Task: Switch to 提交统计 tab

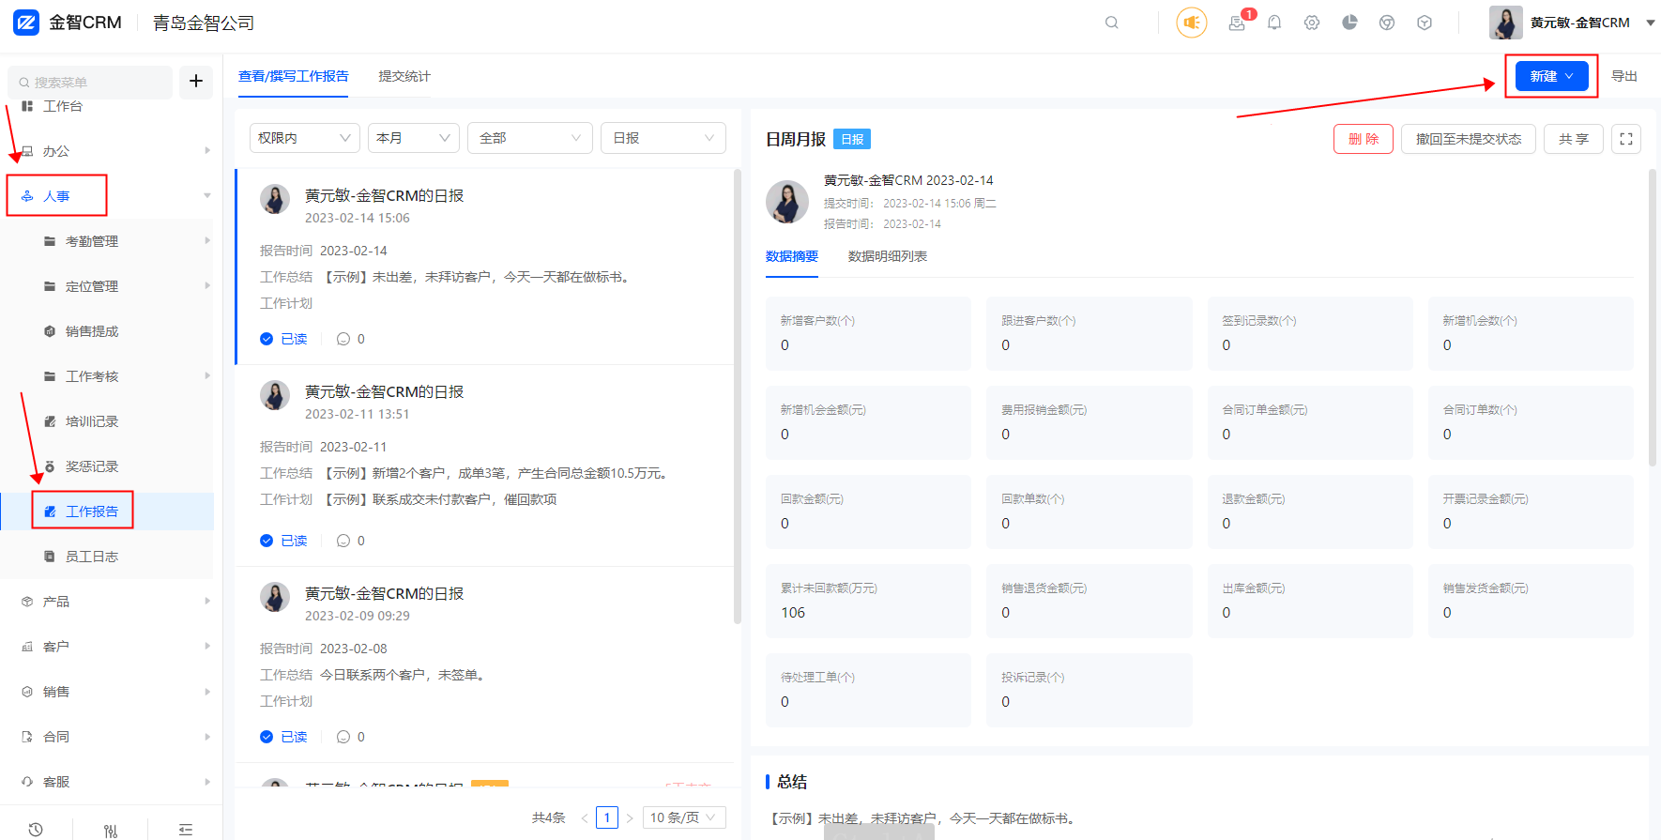Action: (404, 76)
